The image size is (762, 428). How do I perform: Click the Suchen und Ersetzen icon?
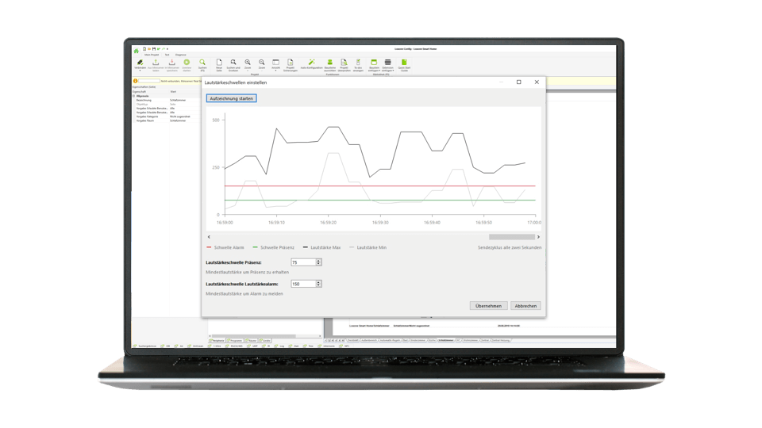point(233,63)
